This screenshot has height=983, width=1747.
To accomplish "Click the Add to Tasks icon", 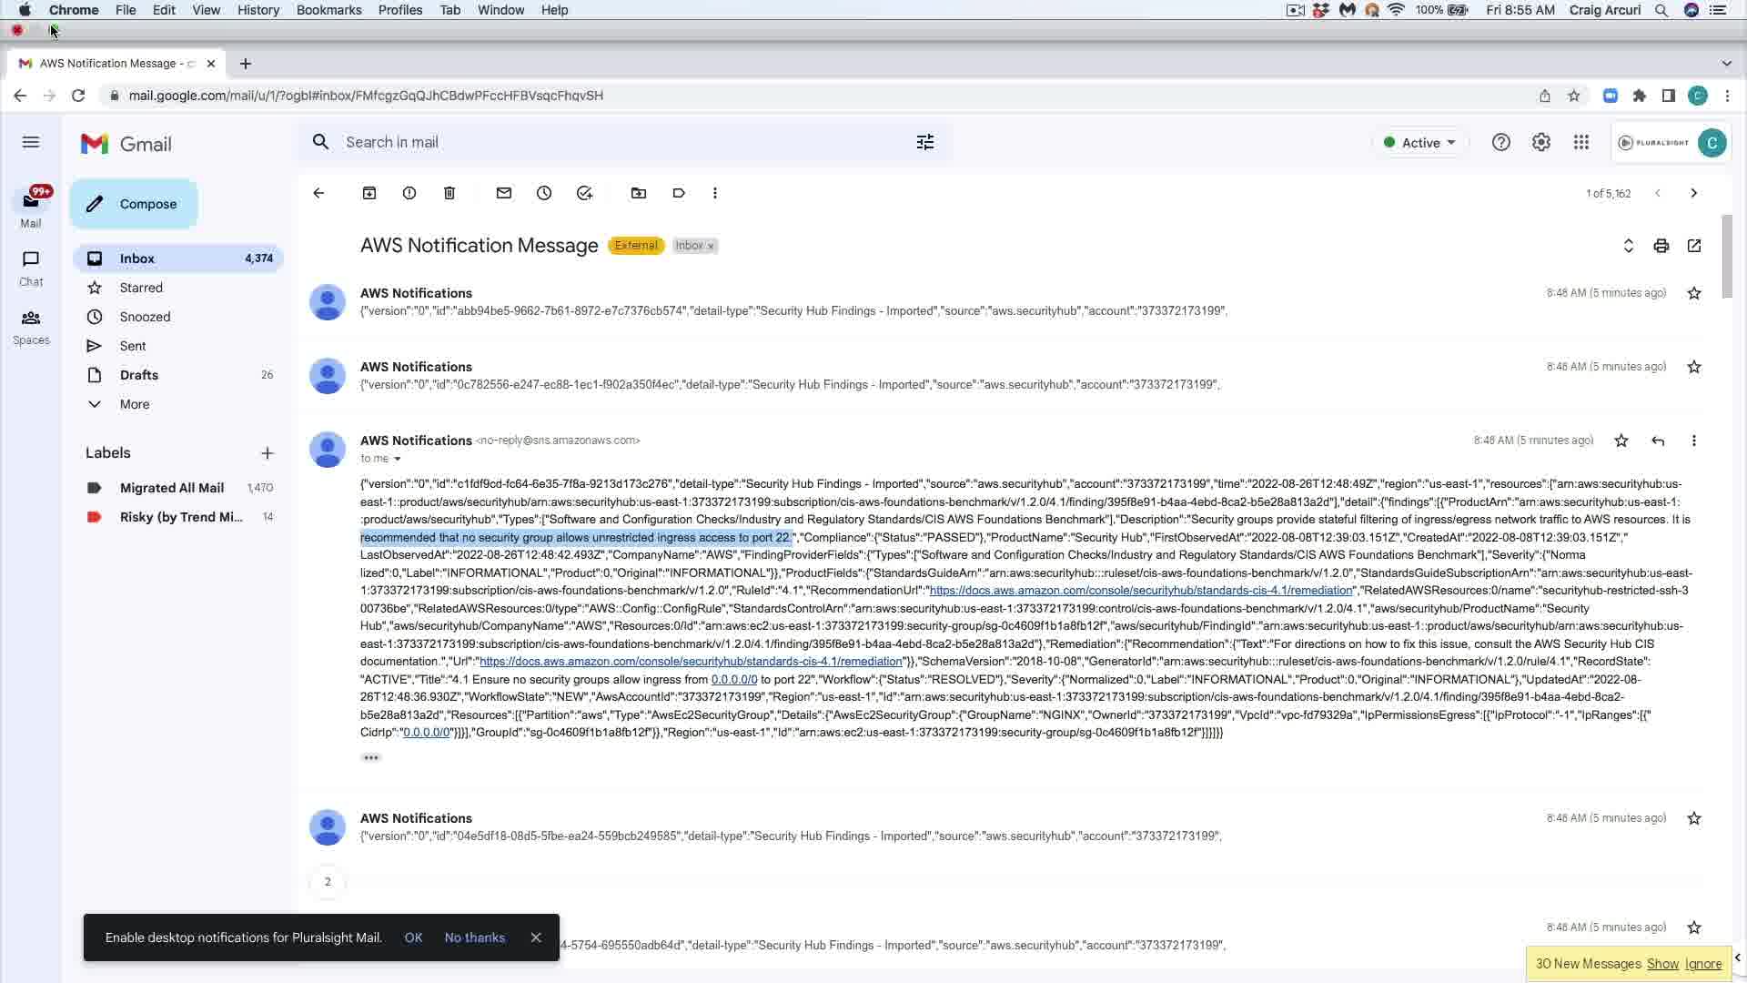I will (584, 193).
